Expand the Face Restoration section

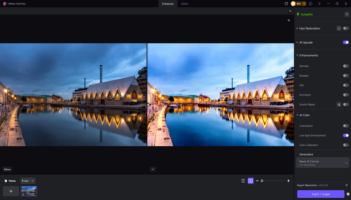tap(297, 28)
